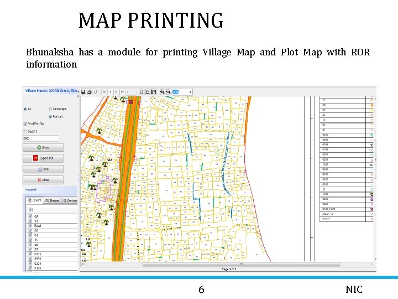
Task: Click the Close button in left panel
Action: [43, 180]
